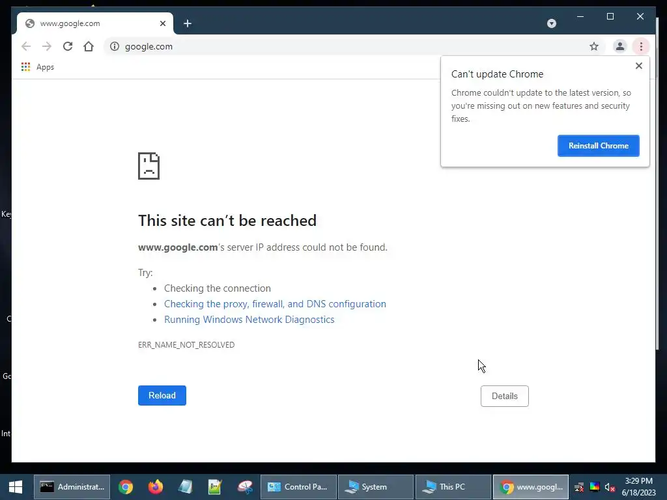Switch to Administrator command prompt in taskbar
This screenshot has height=500, width=667.
click(72, 487)
